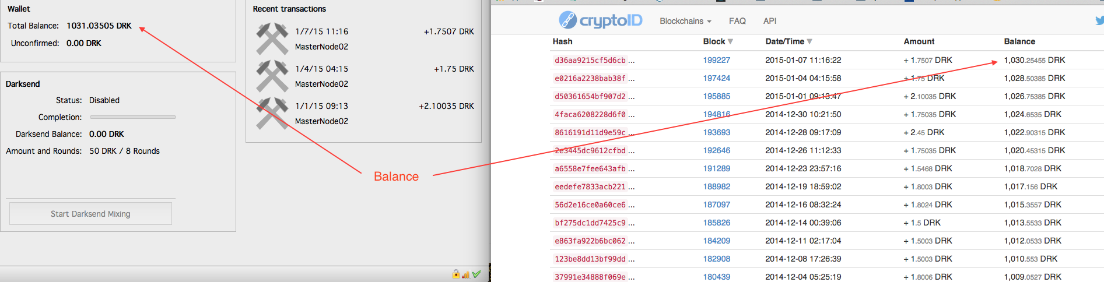Screen dimensions: 1104x282
Task: Sort table by the Date/Time column arrow
Action: (x=809, y=42)
